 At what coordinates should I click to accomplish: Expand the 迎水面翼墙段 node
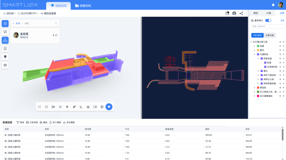(x=255, y=96)
